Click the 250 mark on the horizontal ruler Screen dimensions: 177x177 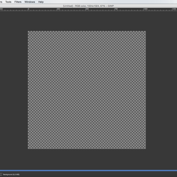click(x=58, y=9)
